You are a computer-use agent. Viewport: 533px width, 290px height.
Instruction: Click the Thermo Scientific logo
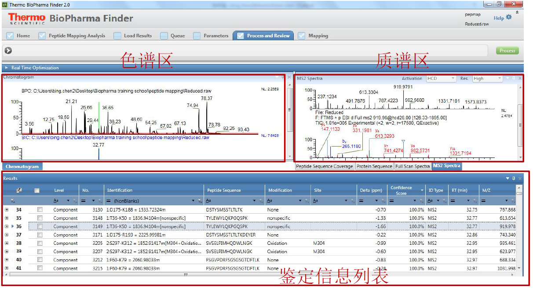click(x=26, y=18)
